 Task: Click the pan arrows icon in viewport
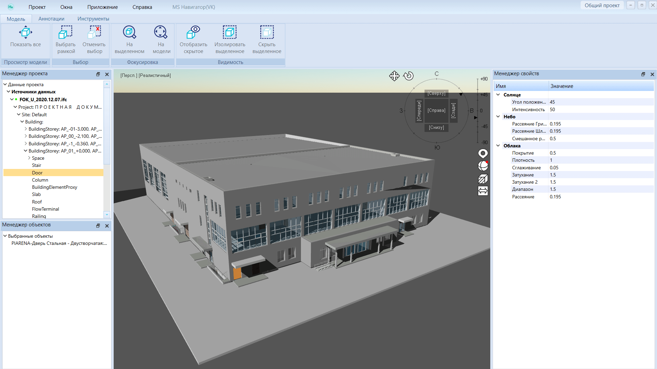tap(394, 76)
